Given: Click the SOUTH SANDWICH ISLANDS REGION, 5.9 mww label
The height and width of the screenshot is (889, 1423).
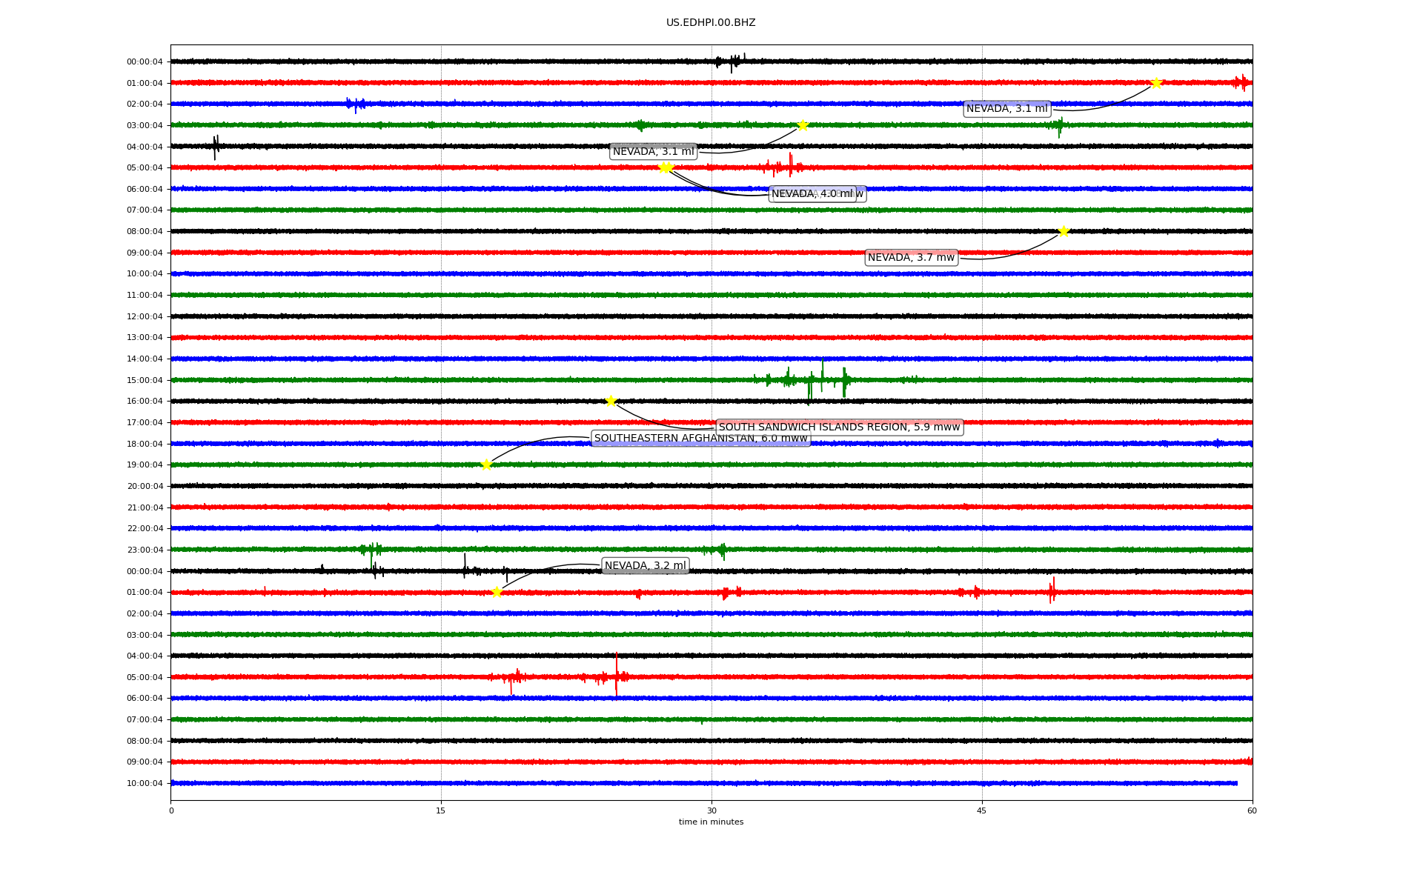Looking at the screenshot, I should (839, 427).
